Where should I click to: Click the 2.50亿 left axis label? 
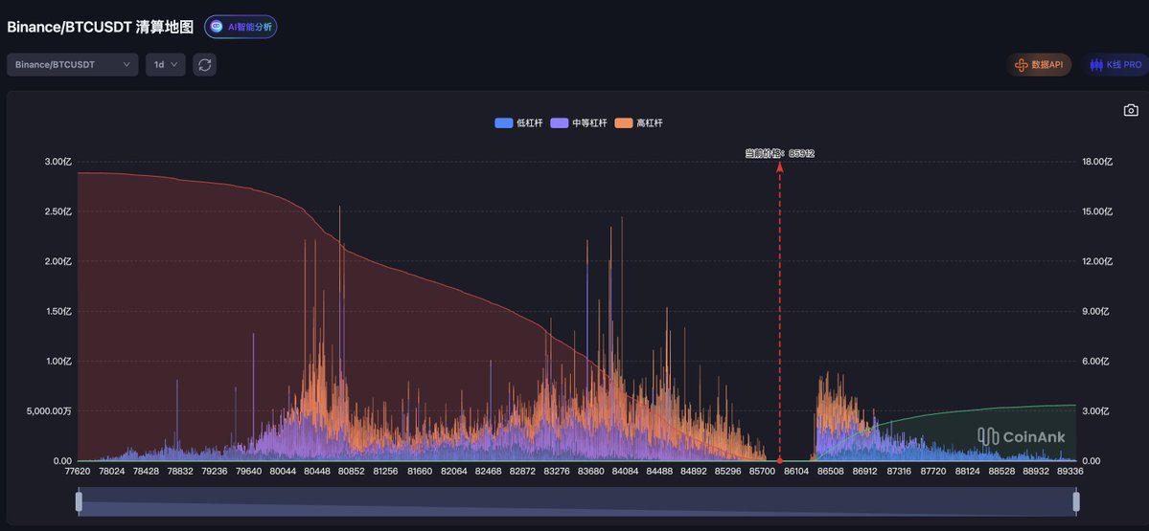(x=57, y=211)
